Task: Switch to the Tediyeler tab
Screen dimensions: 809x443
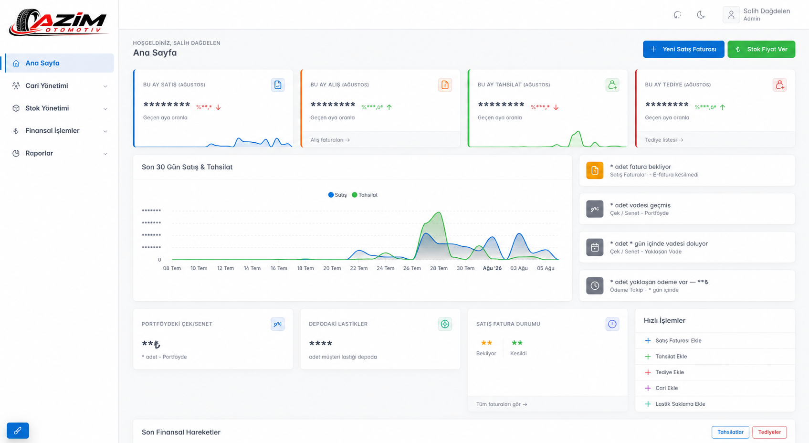Action: point(769,432)
